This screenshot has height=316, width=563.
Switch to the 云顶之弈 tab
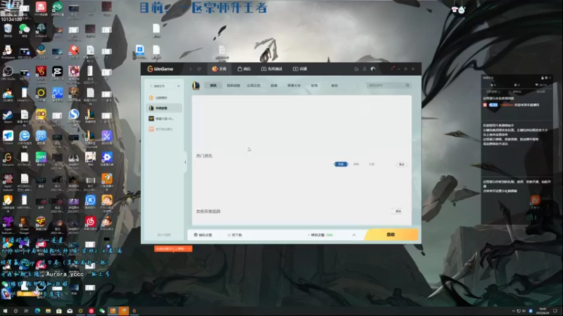click(x=253, y=86)
